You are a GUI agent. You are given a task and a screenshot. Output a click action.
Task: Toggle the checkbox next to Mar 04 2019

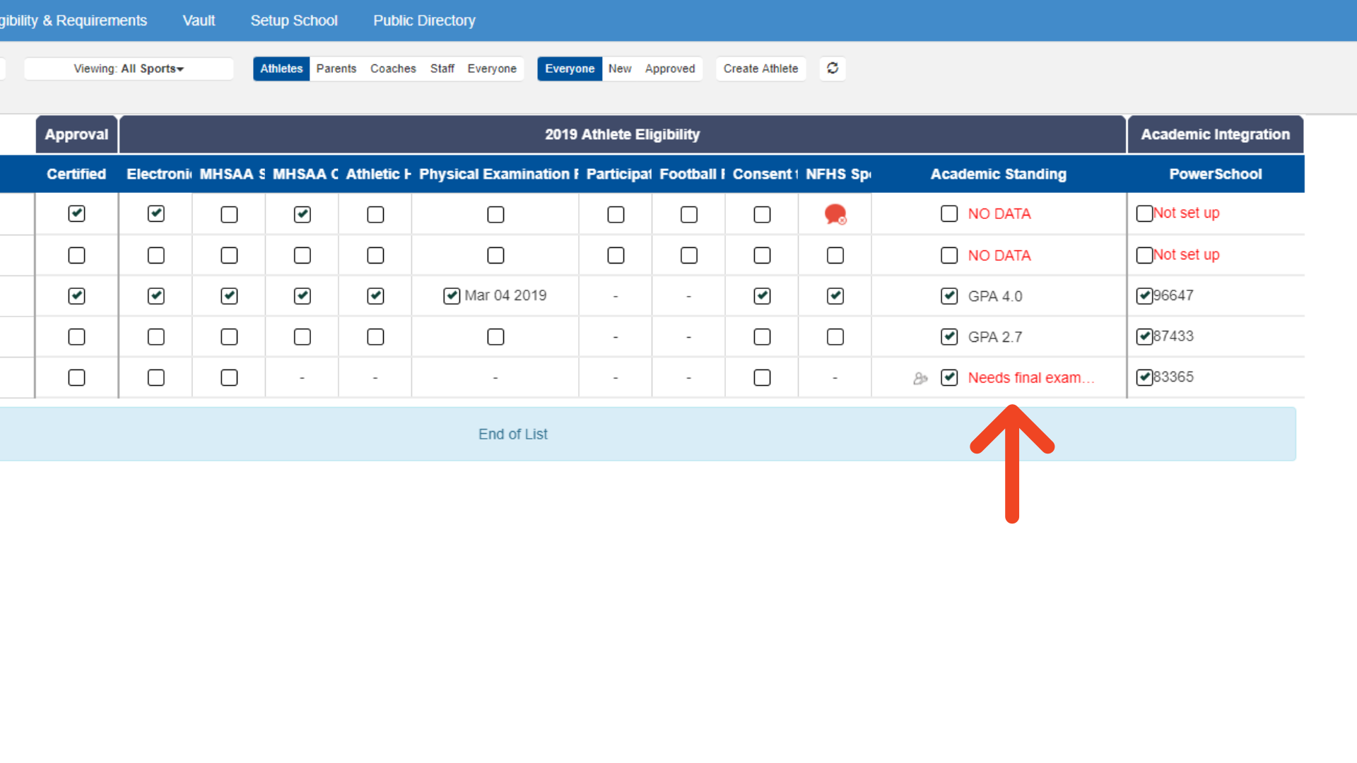452,296
